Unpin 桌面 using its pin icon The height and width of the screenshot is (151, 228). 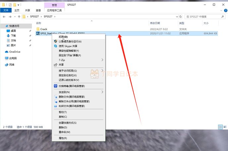pyautogui.click(x=30, y=31)
